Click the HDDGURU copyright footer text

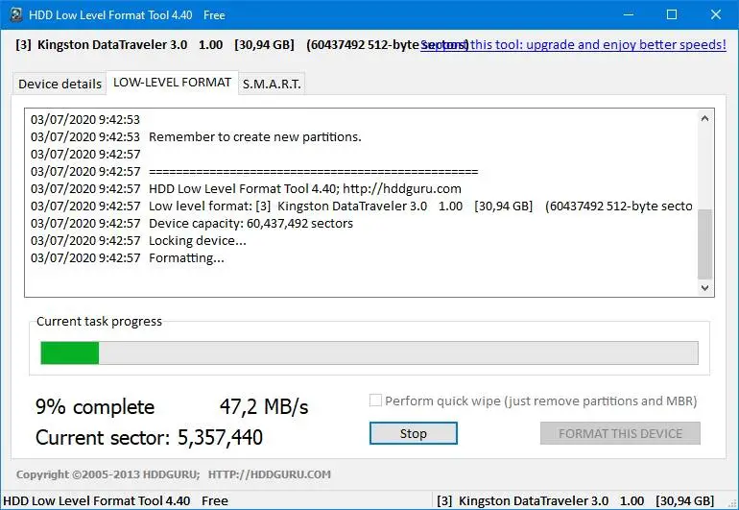174,474
